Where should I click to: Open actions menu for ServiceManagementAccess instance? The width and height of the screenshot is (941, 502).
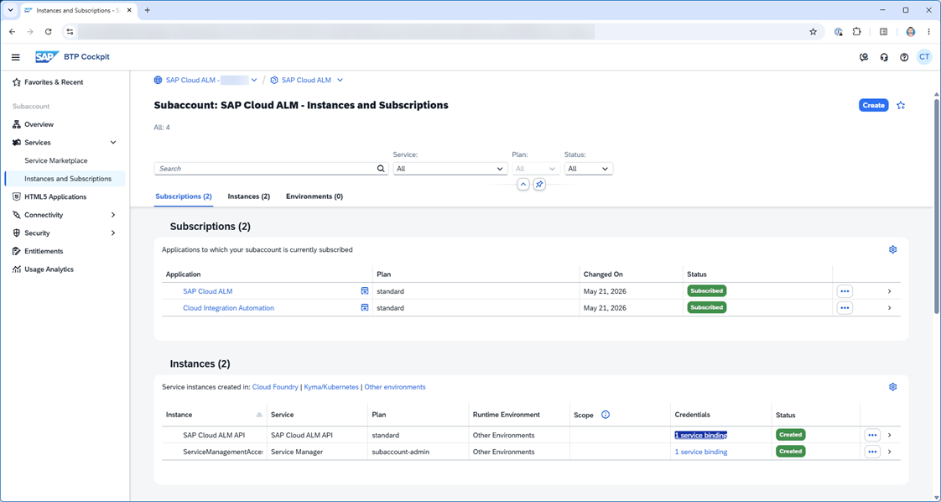click(872, 452)
